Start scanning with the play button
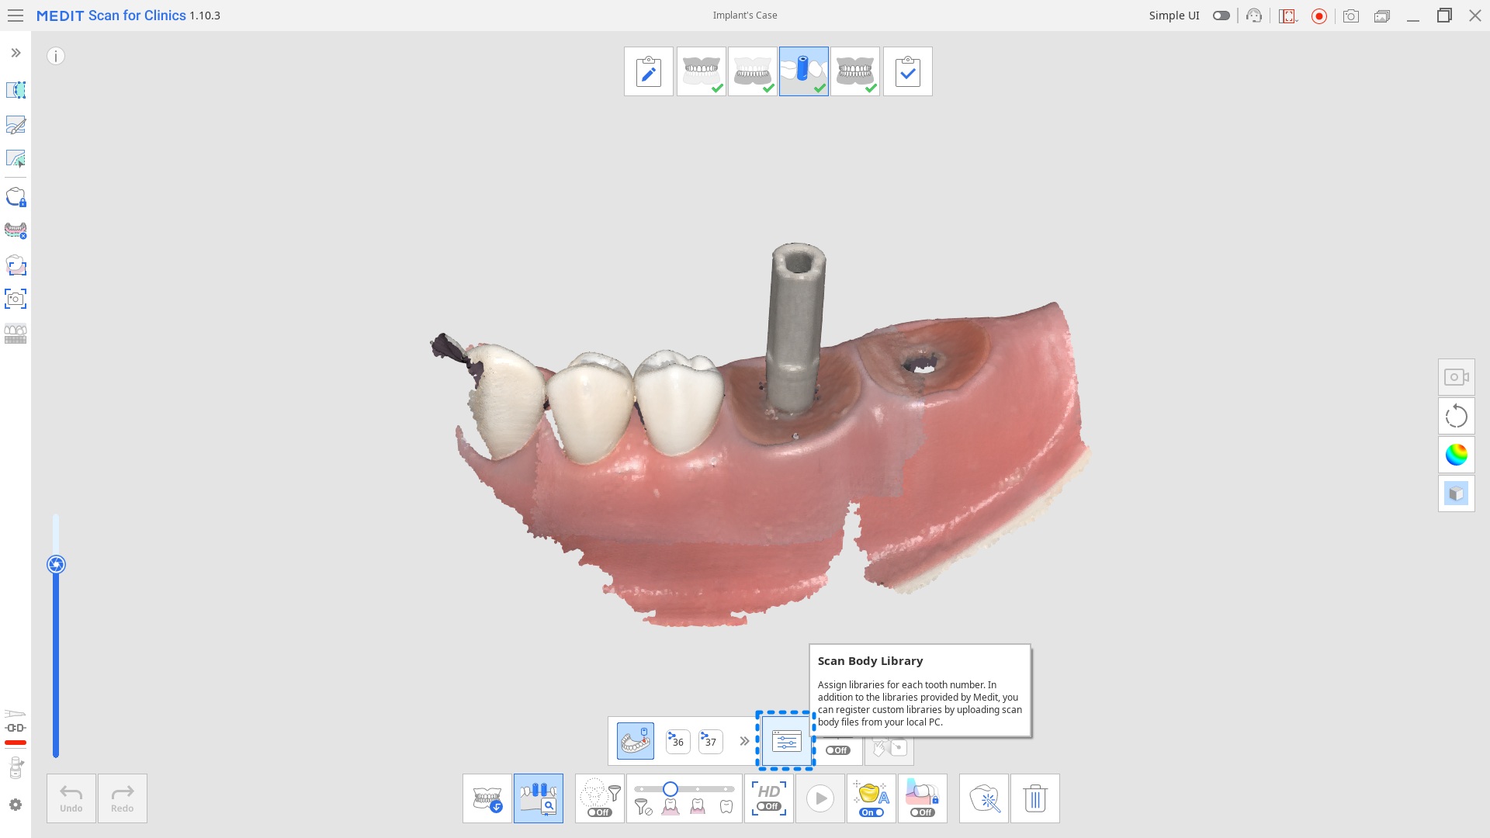This screenshot has width=1490, height=838. (820, 798)
